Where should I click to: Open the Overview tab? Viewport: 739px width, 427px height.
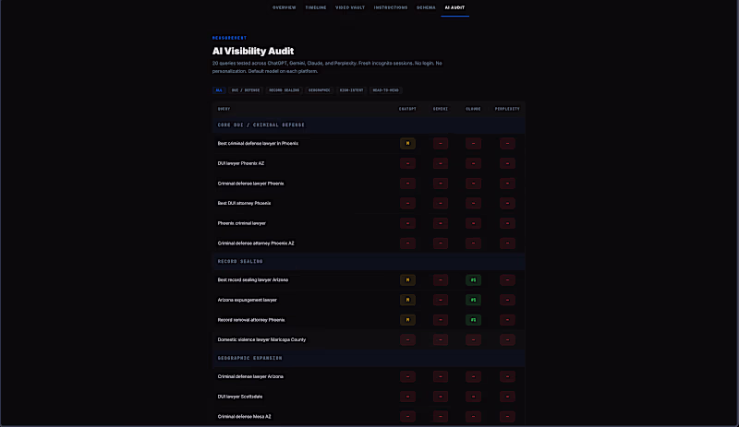[x=285, y=7]
